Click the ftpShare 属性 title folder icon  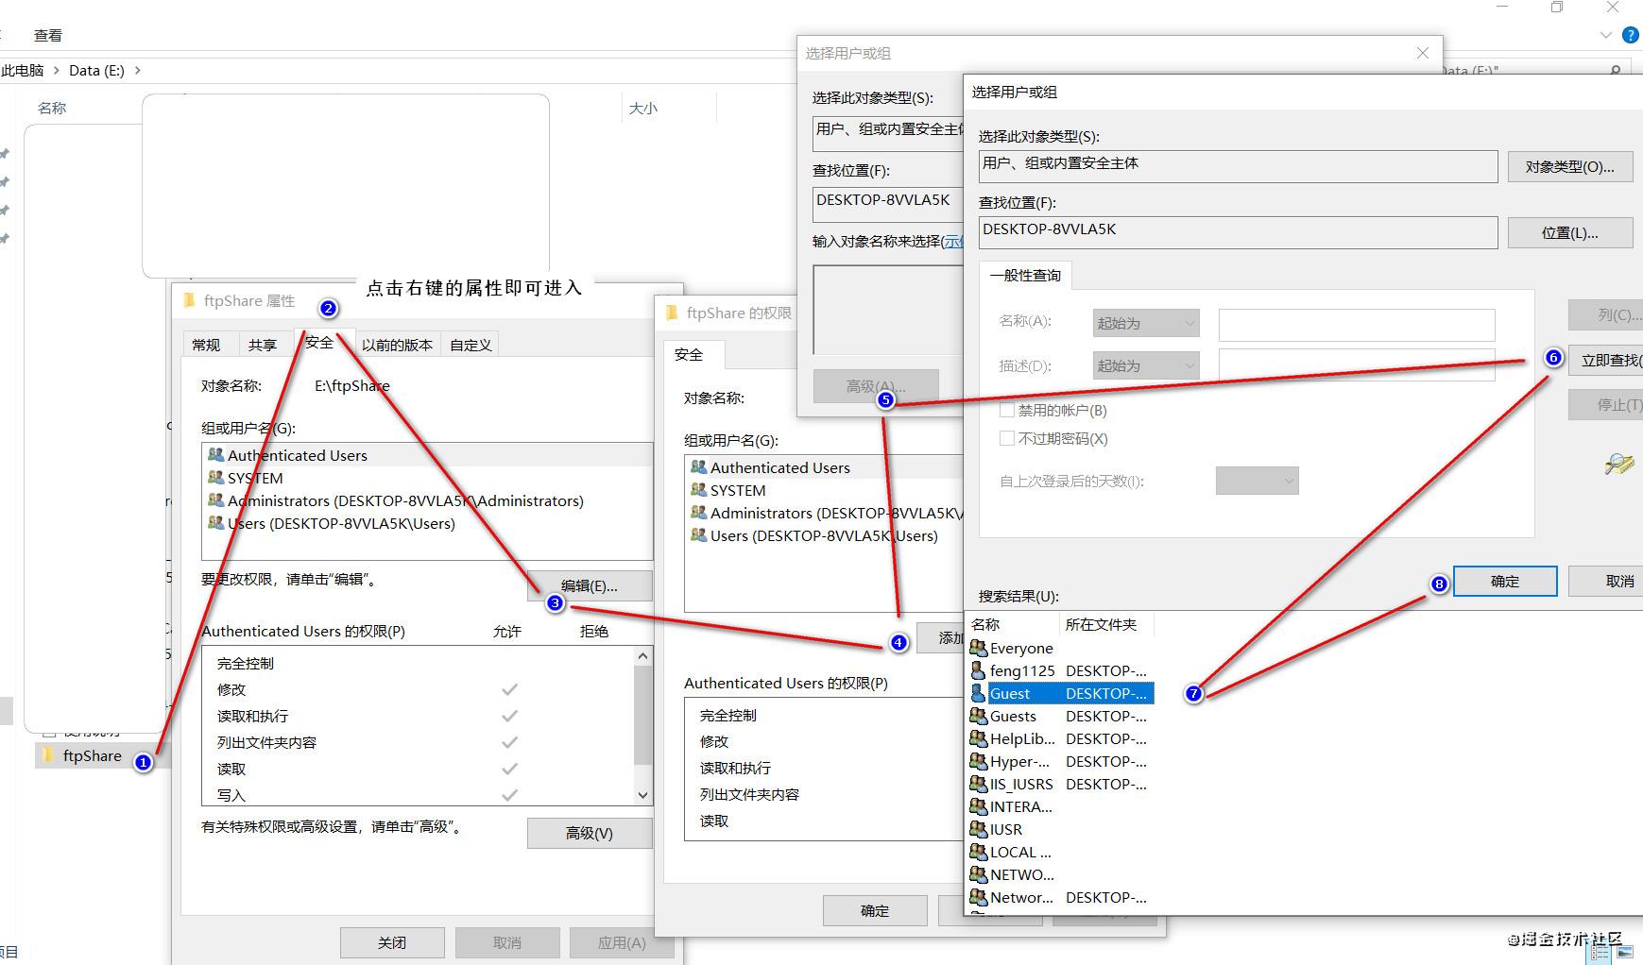pos(189,300)
